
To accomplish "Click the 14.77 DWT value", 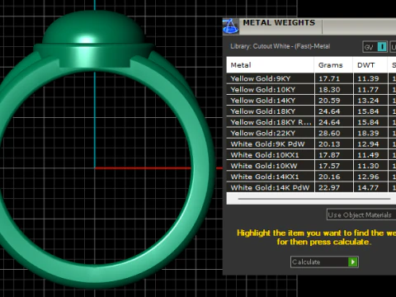I will click(x=368, y=187).
